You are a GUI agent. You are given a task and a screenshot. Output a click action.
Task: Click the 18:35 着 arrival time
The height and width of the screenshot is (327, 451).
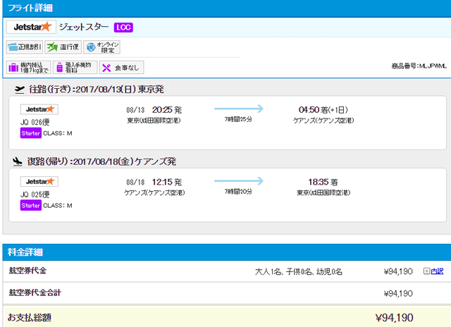pos(323,182)
